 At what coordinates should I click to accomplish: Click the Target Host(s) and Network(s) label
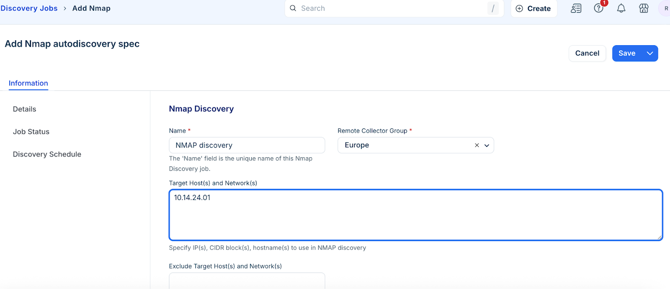point(213,183)
